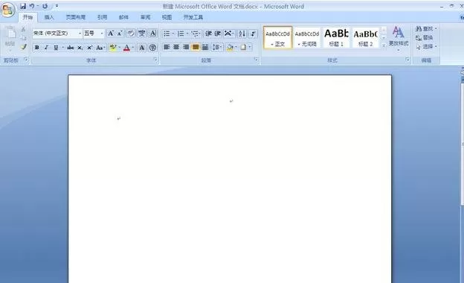The image size is (464, 283).
Task: Open the Enclosed Characters tool
Action: point(152,48)
